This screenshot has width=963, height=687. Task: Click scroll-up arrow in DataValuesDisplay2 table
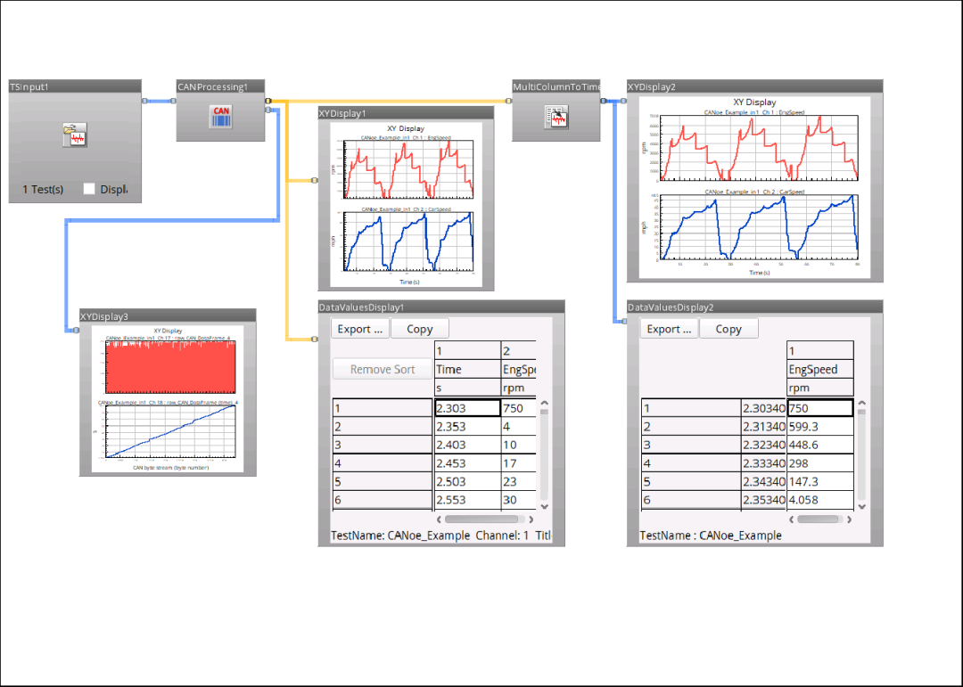click(861, 404)
